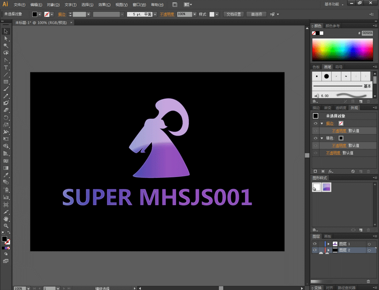Pick a color from the spectrum bar

343,50
